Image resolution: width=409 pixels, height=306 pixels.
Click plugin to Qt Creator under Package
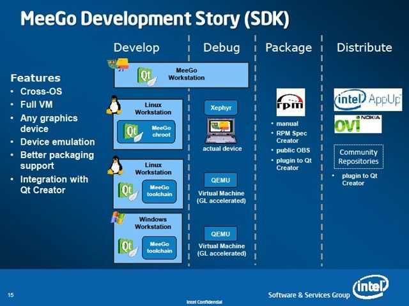point(294,164)
